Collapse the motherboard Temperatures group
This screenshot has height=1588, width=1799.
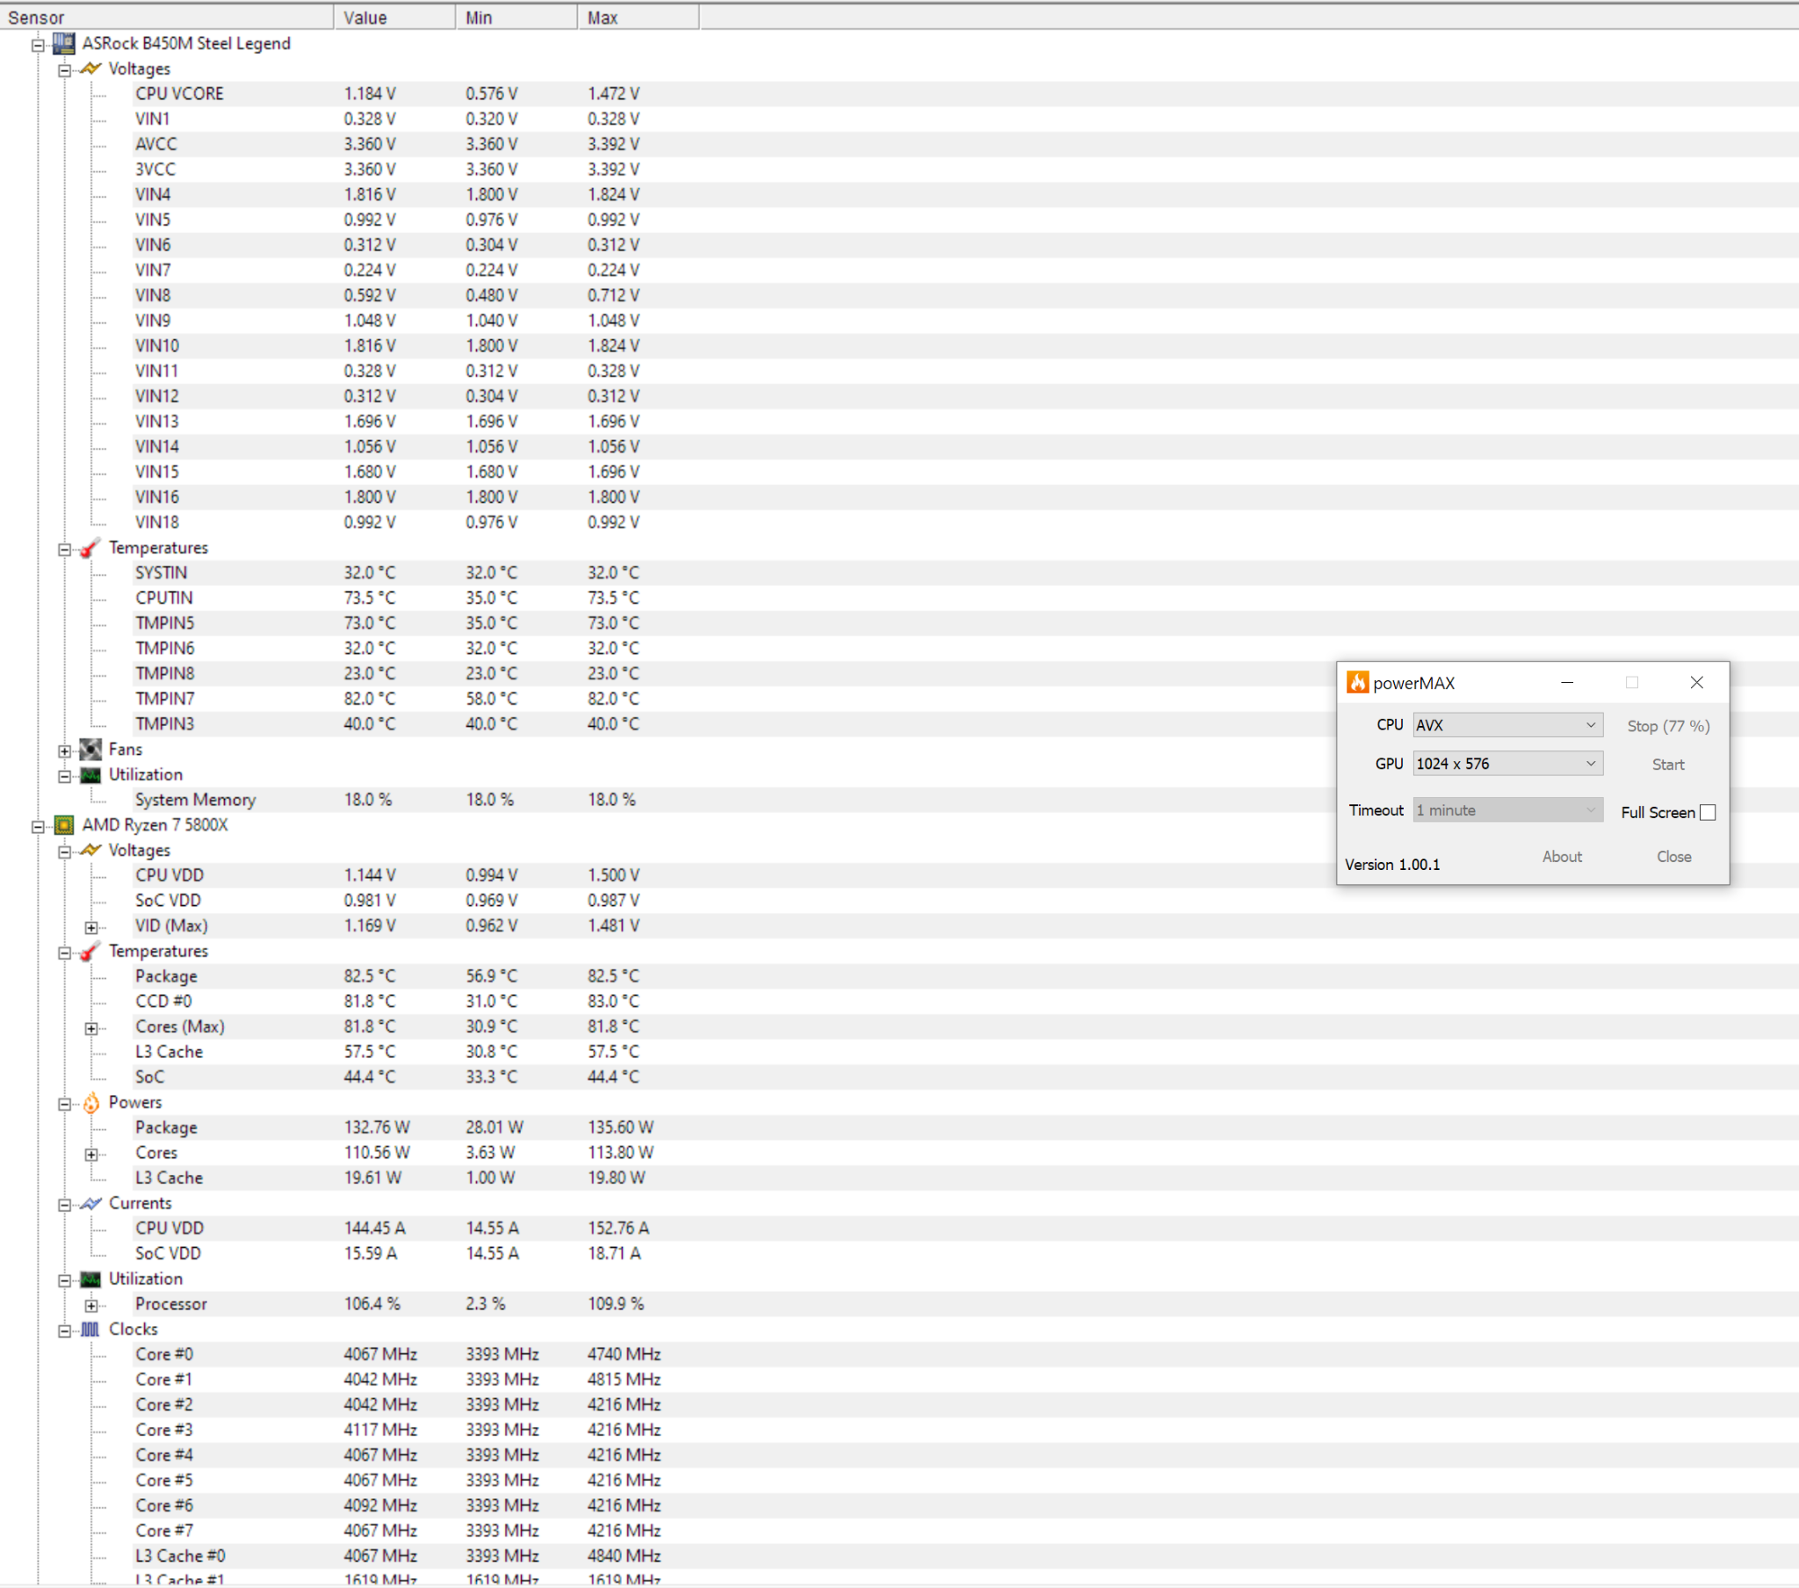[64, 549]
